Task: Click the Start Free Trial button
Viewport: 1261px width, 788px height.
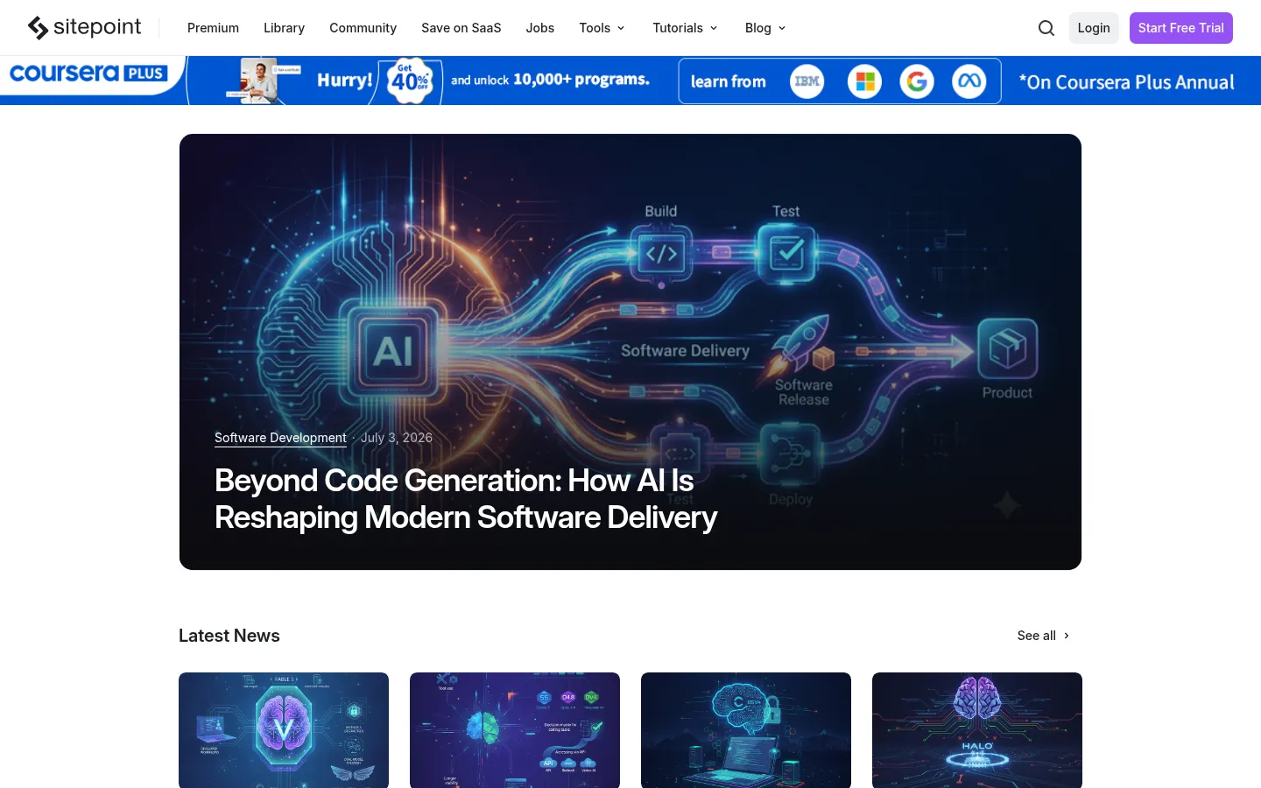Action: pyautogui.click(x=1180, y=28)
